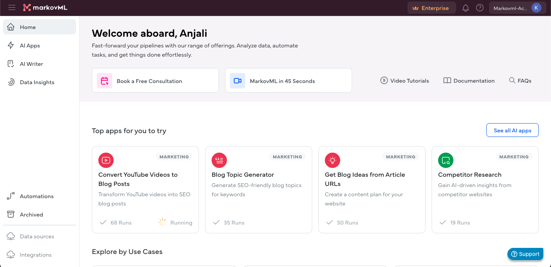The height and width of the screenshot is (267, 551).
Task: Click the Enterprise plan button
Action: [432, 8]
